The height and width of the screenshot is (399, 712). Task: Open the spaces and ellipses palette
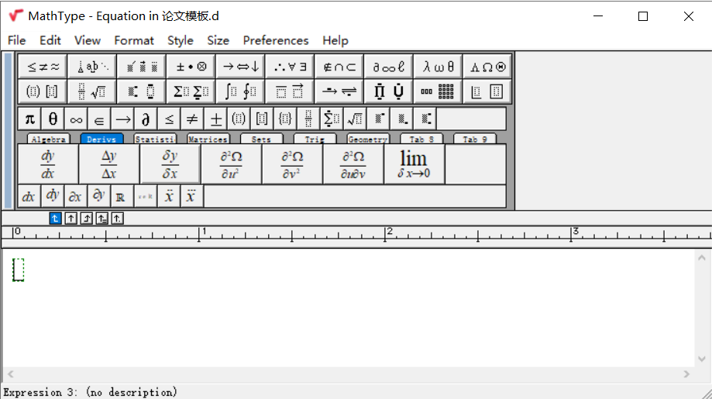coord(92,67)
